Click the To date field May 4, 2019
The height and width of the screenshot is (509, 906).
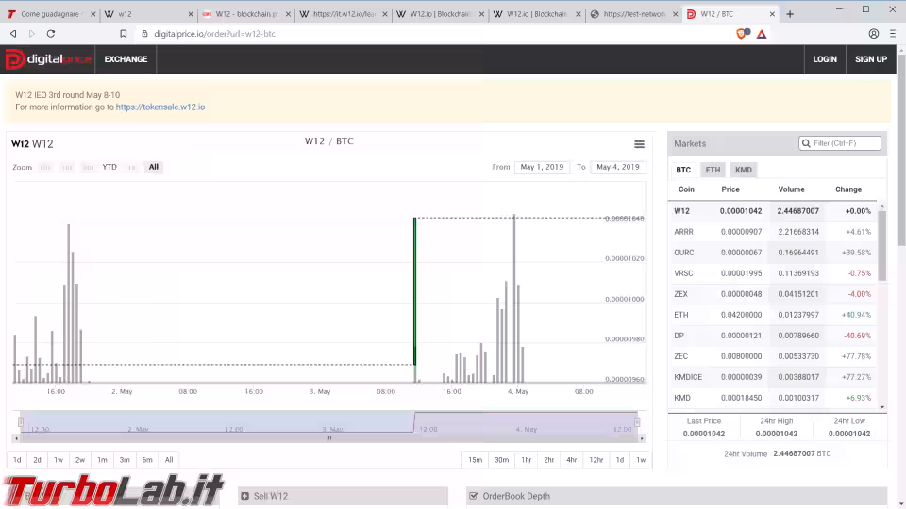tap(618, 167)
